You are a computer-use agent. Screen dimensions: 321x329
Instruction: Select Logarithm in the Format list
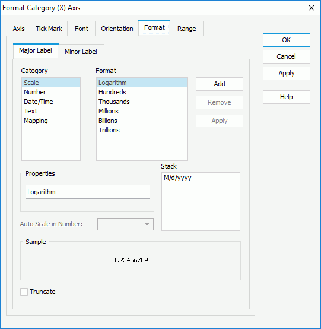[x=142, y=83]
